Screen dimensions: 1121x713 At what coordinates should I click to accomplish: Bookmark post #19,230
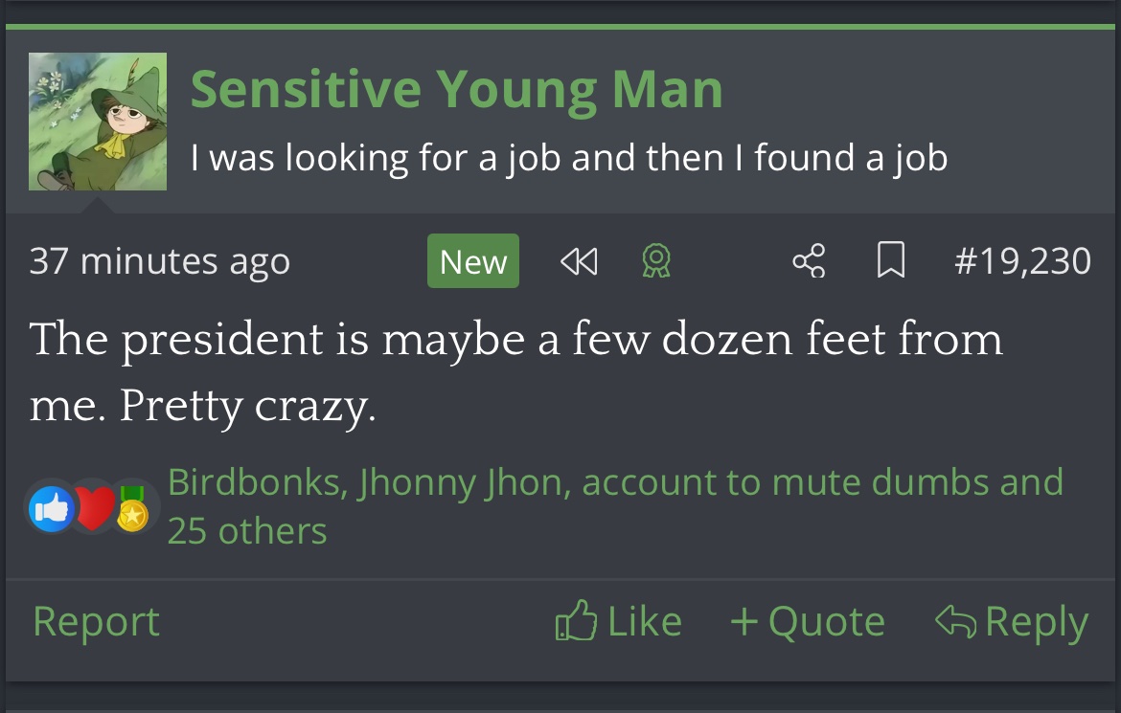(891, 261)
